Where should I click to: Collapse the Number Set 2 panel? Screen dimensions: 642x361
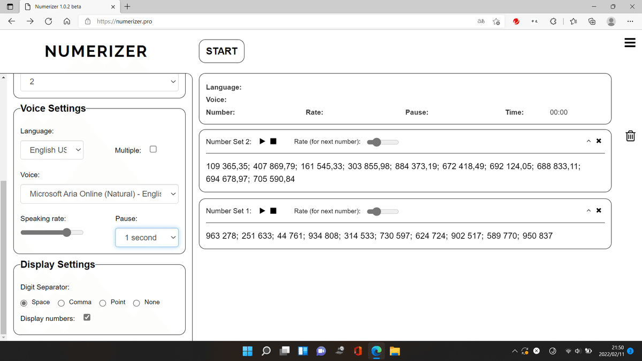(587, 141)
